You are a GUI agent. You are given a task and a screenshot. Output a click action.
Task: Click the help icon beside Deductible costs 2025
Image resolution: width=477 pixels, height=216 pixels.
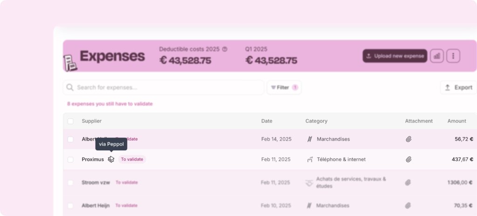coord(225,49)
